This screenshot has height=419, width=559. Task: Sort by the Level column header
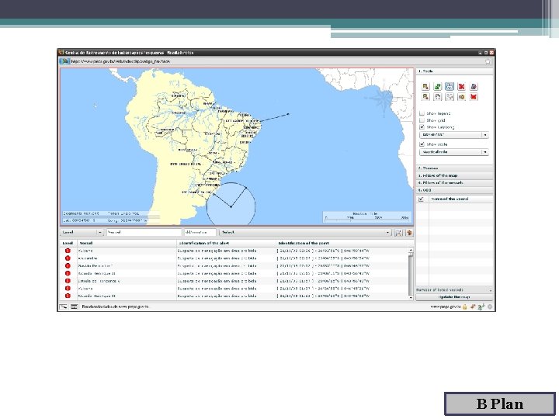pyautogui.click(x=68, y=244)
